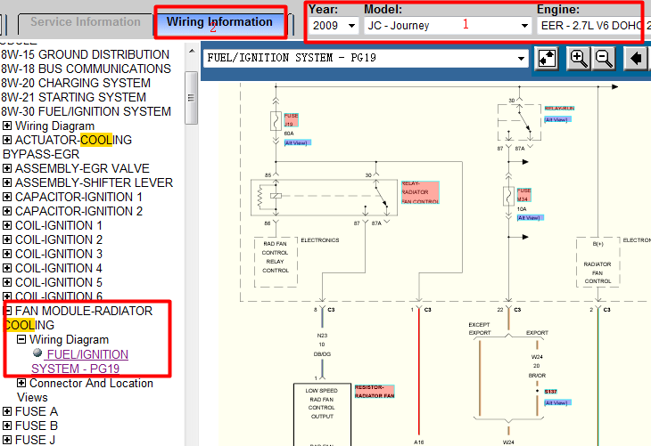Open Alt View link under FUSE M34
This screenshot has height=446, width=651.
[531, 218]
